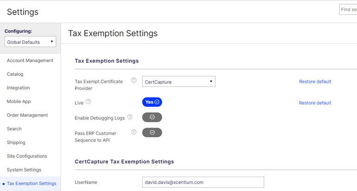Click the Find settings search box
357x191 pixels.
[348, 9]
